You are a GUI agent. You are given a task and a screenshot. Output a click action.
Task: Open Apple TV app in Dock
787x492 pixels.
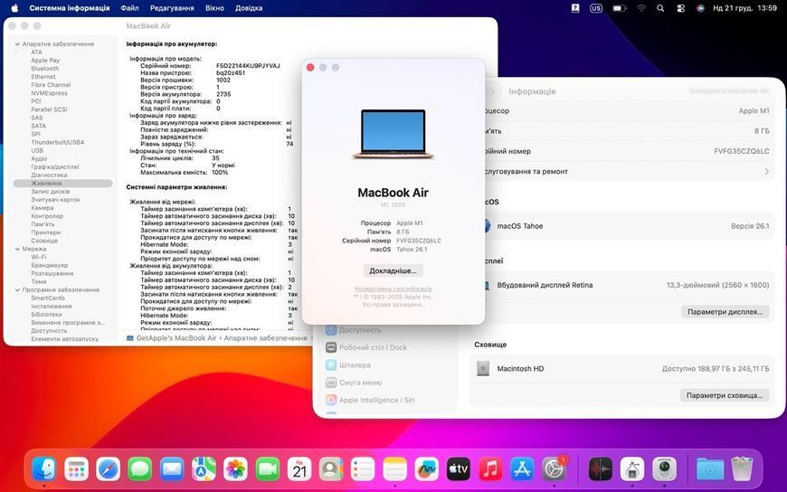pyautogui.click(x=459, y=470)
